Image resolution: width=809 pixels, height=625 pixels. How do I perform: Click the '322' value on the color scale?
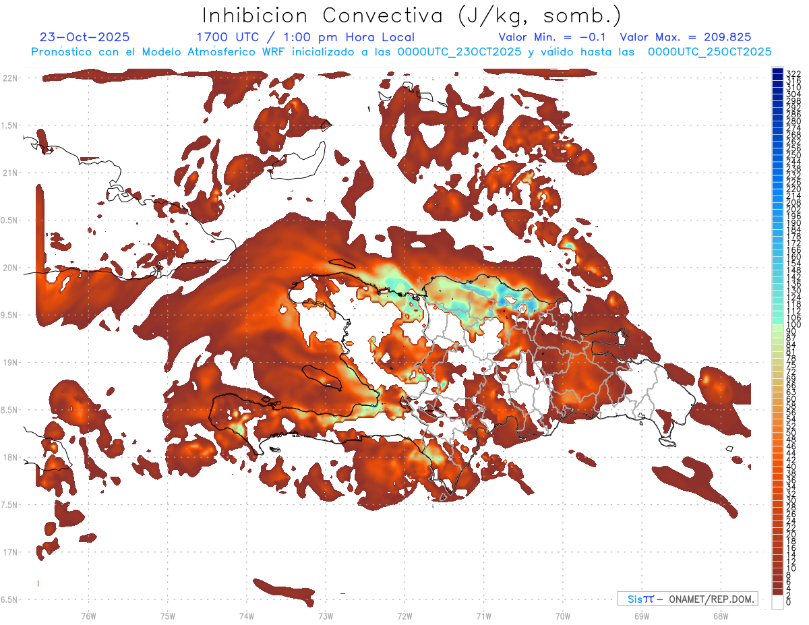793,73
